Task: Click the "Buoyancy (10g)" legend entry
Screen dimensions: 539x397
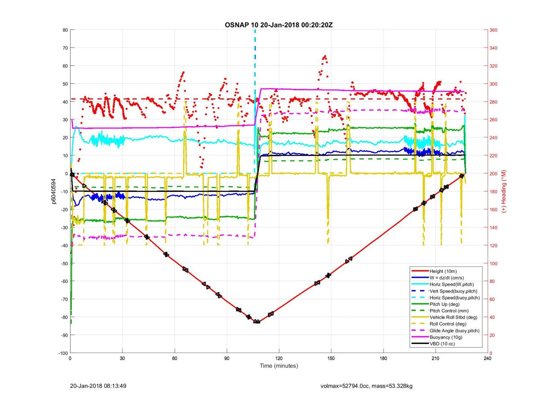Action: pos(446,337)
